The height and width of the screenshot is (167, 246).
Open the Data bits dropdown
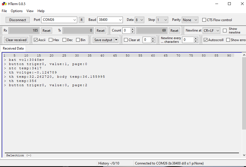point(139,20)
